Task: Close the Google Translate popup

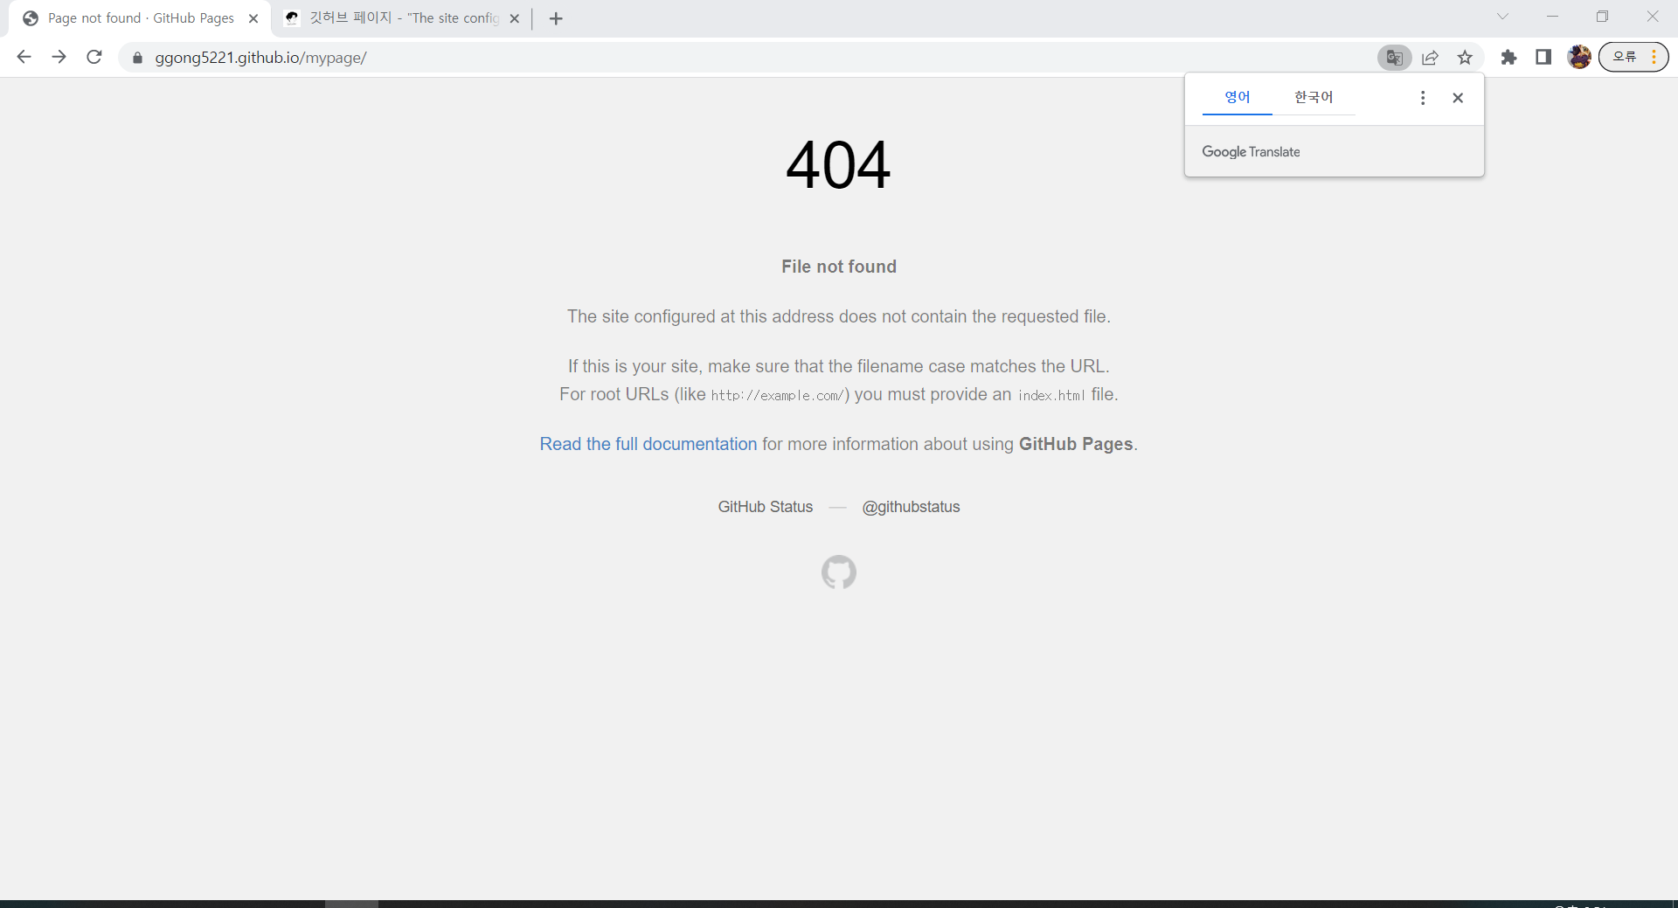Action: click(1458, 98)
